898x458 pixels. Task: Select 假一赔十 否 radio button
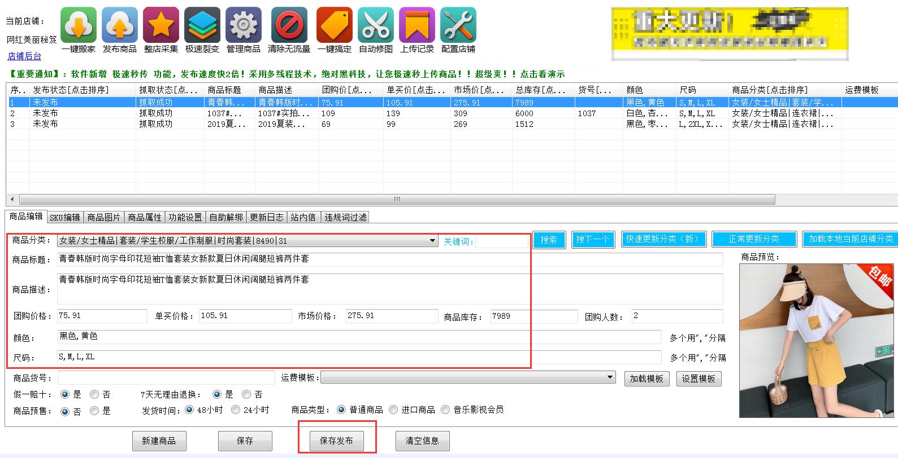pos(94,394)
